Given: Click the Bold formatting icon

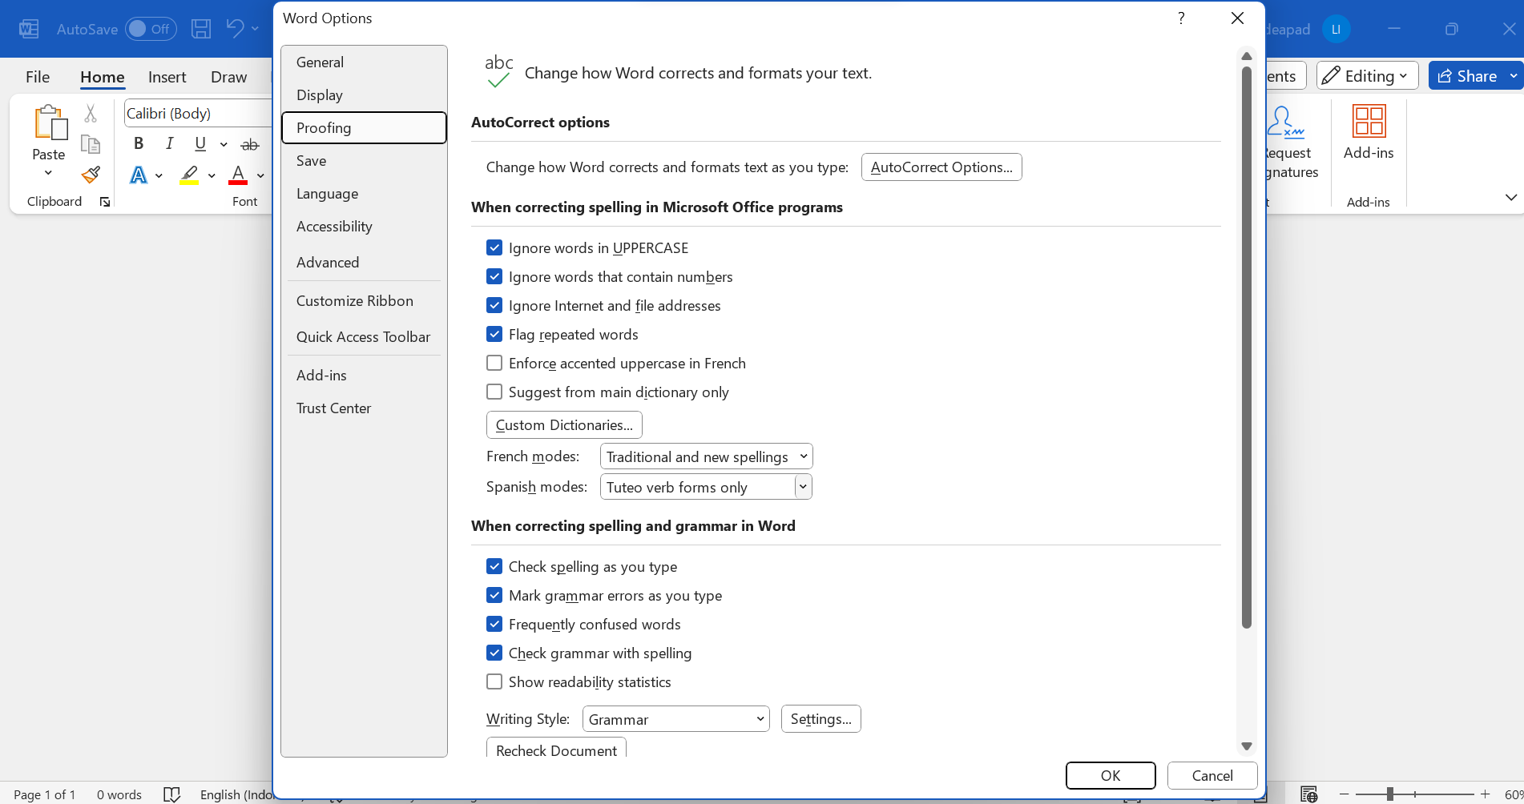Looking at the screenshot, I should click(139, 143).
